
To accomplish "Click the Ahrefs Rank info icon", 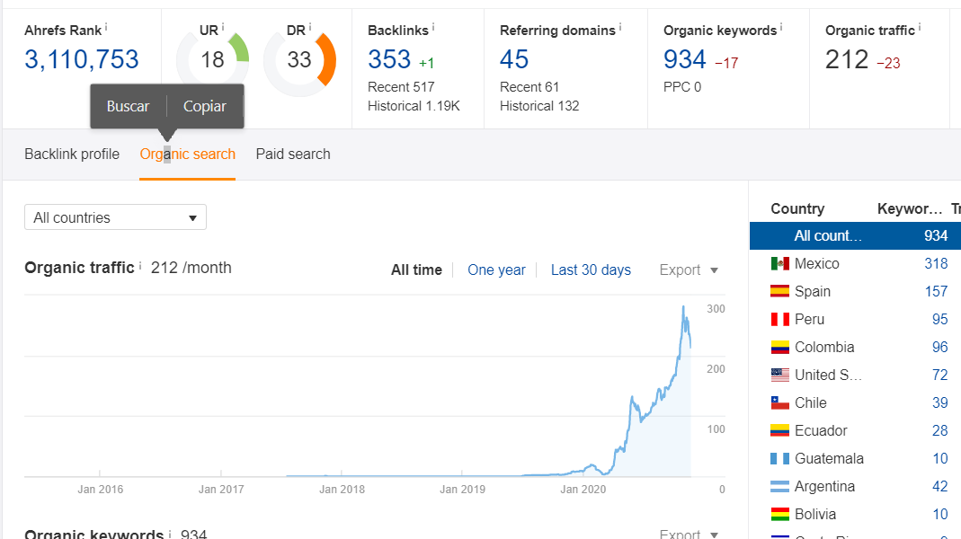I will pyautogui.click(x=106, y=27).
